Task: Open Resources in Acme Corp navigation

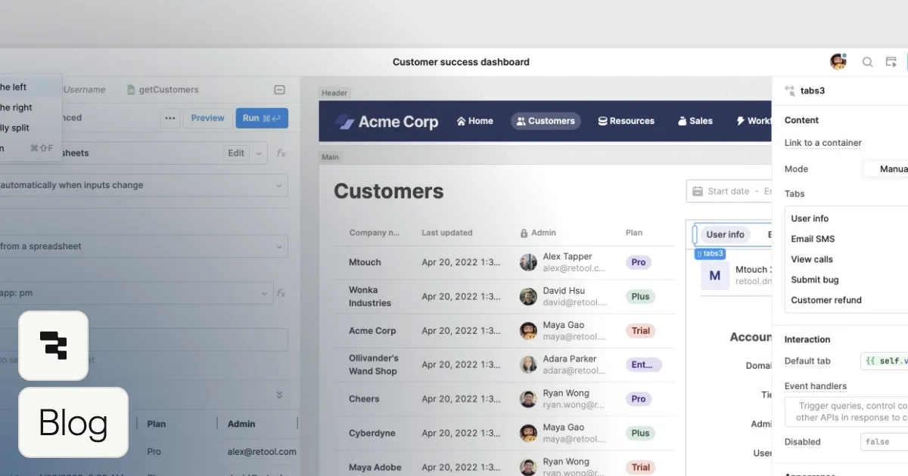Action: [626, 121]
